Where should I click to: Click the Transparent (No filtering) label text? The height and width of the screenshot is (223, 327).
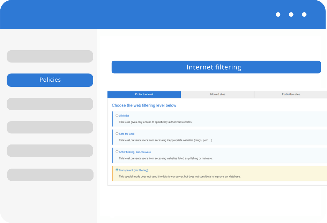click(133, 170)
